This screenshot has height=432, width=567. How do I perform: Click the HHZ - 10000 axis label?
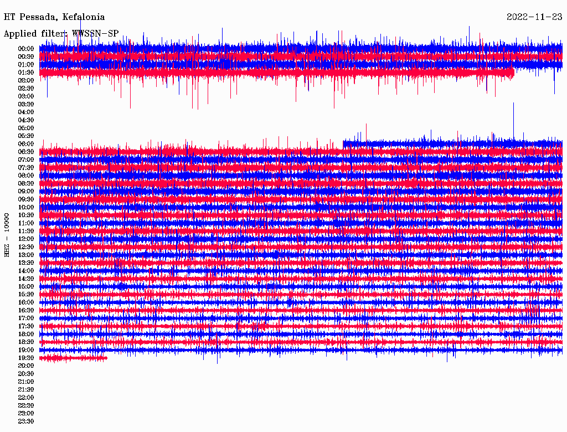7,234
